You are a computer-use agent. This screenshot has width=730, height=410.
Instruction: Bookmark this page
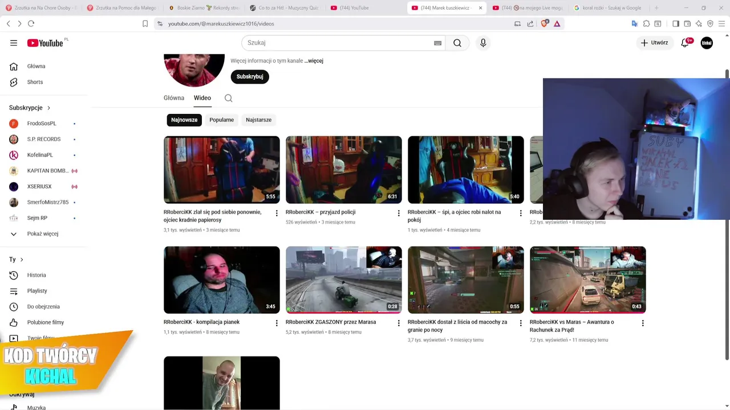[145, 23]
